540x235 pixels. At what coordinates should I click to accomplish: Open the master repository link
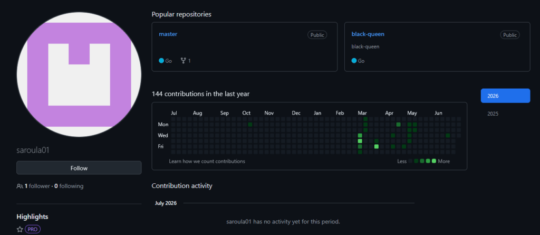[168, 34]
